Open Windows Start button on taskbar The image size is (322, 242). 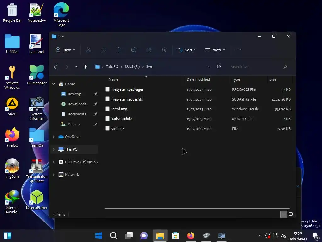point(98,236)
